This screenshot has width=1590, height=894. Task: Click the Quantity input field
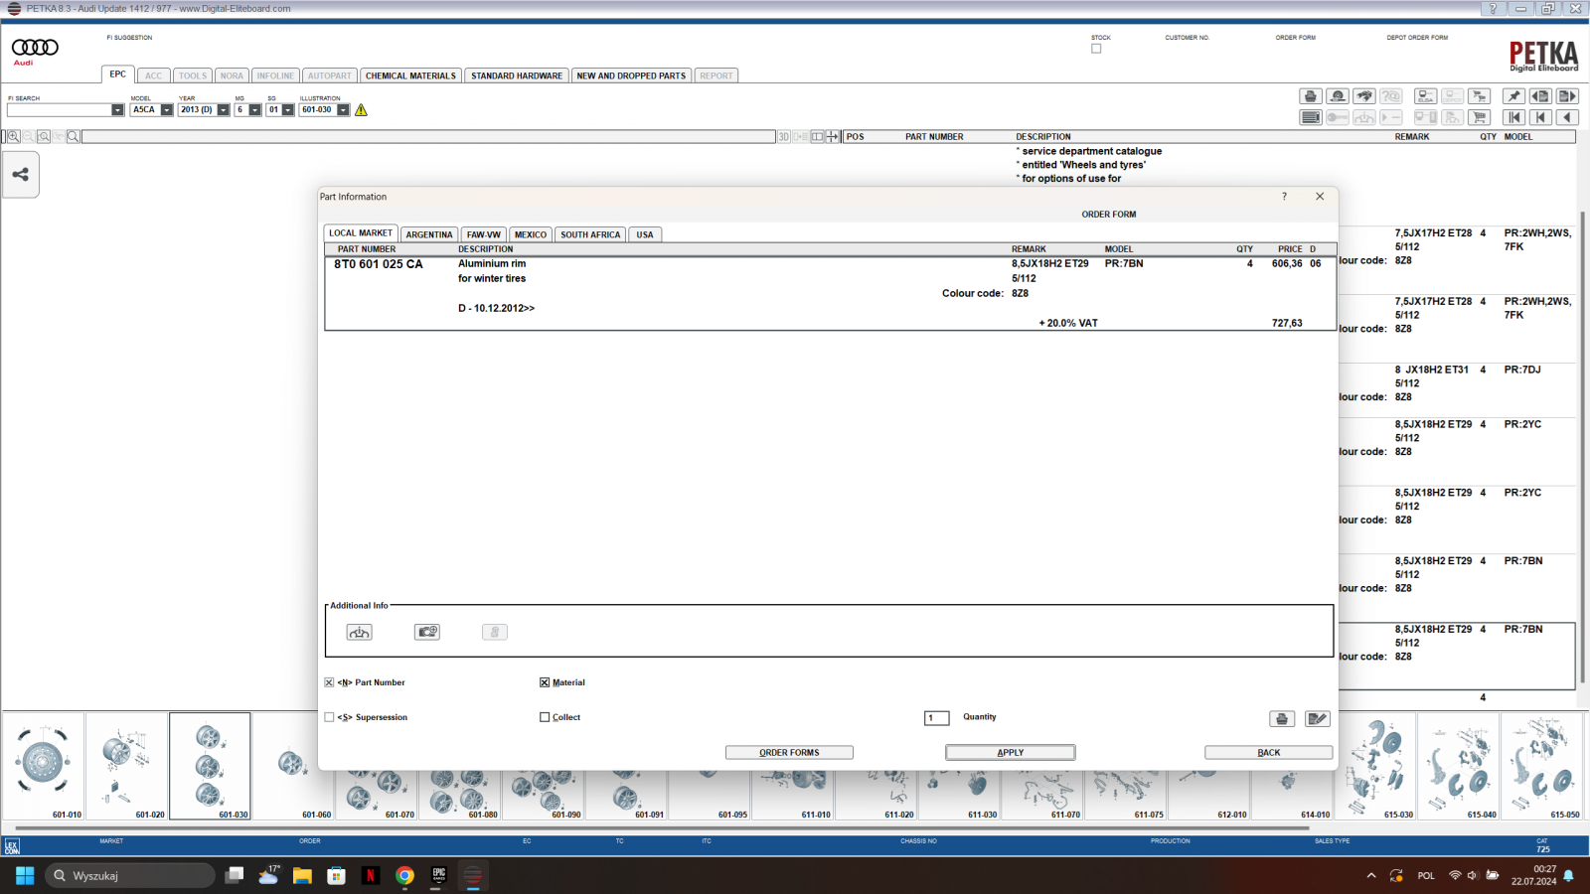click(937, 717)
